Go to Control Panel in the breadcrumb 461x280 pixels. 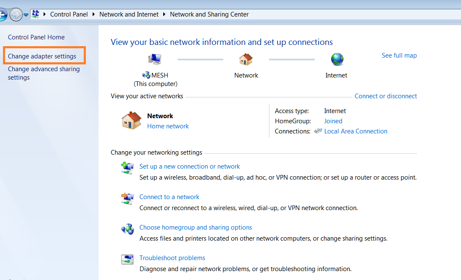[x=69, y=14]
